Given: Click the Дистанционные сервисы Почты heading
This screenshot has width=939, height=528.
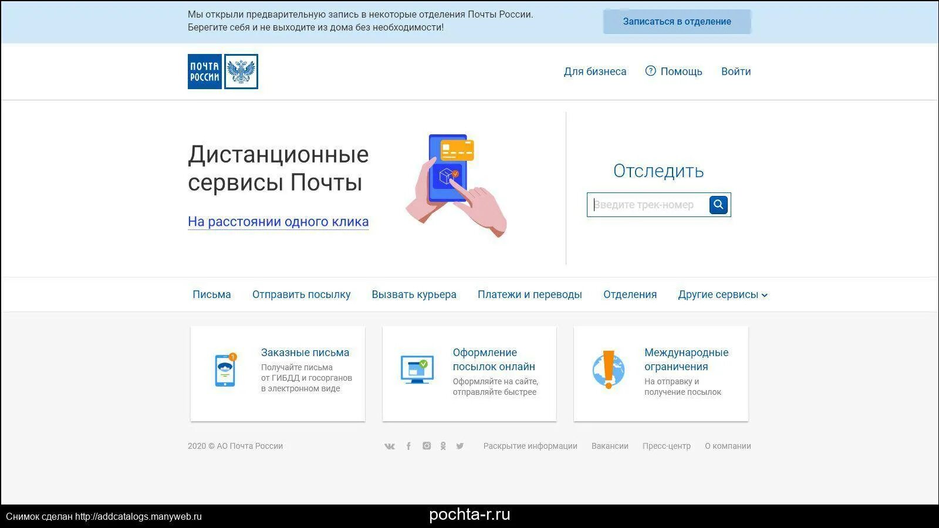Looking at the screenshot, I should point(278,168).
